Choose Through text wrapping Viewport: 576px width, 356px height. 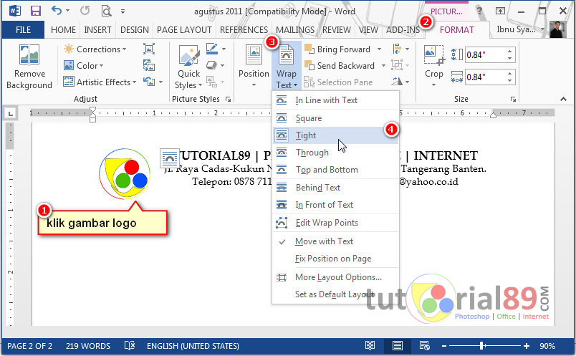click(335, 153)
